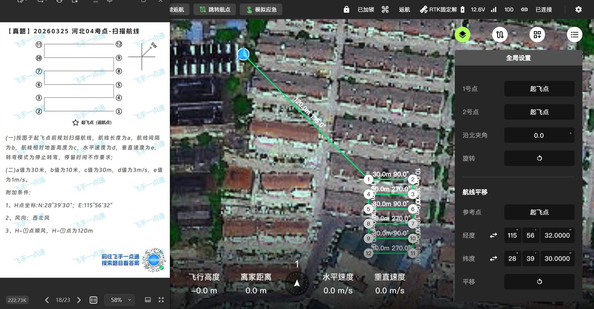Open the 58% zoom level dropdown

119,300
